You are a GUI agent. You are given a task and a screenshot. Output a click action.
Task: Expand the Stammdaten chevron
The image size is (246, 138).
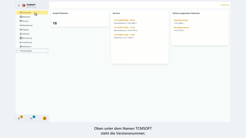(18, 51)
